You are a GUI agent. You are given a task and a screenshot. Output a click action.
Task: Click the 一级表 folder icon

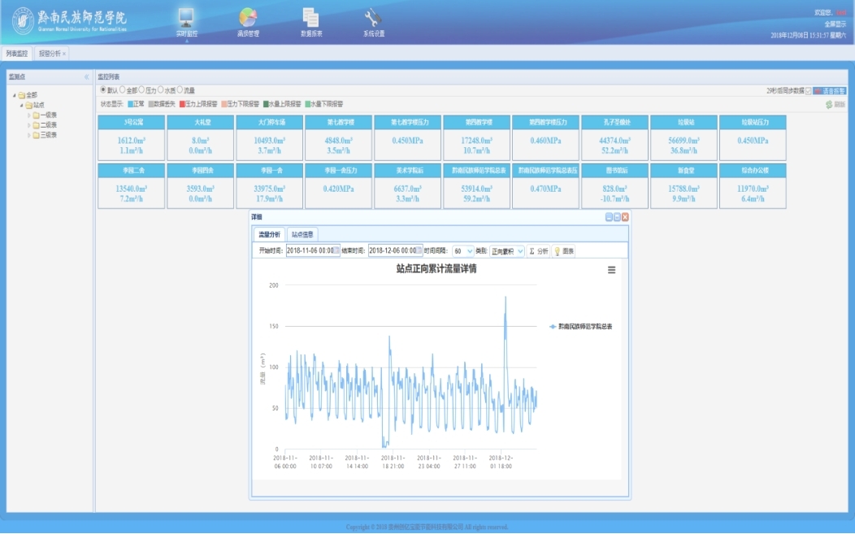37,115
